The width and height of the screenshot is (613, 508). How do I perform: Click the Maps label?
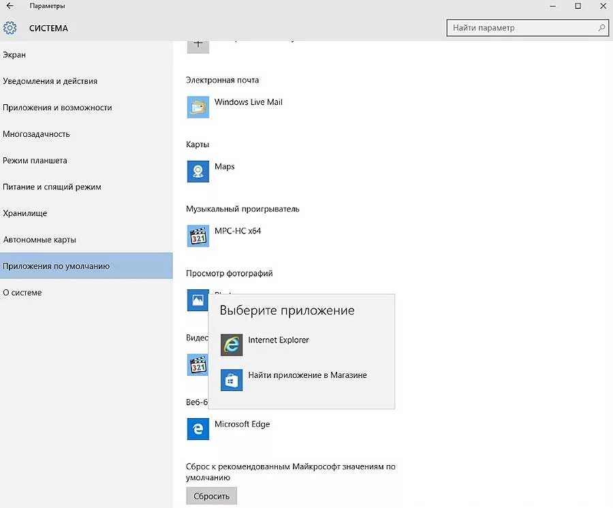point(224,166)
